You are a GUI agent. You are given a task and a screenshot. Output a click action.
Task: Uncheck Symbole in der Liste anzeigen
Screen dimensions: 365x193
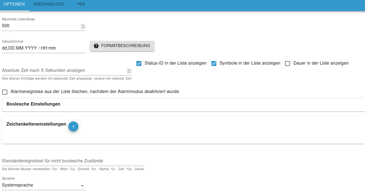click(x=214, y=63)
